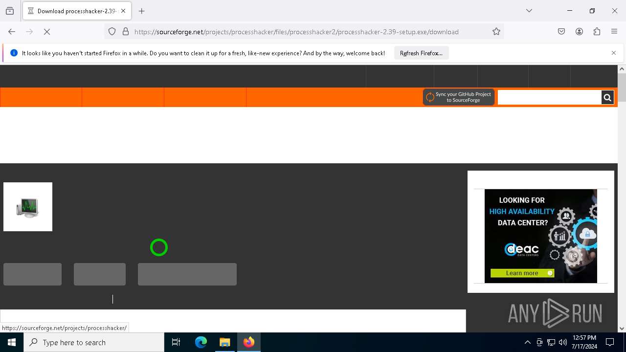Image resolution: width=626 pixels, height=352 pixels.
Task: Focus the SourceForge search input field
Action: point(549,97)
